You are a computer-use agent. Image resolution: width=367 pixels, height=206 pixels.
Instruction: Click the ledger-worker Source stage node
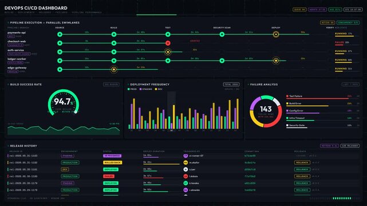60,61
